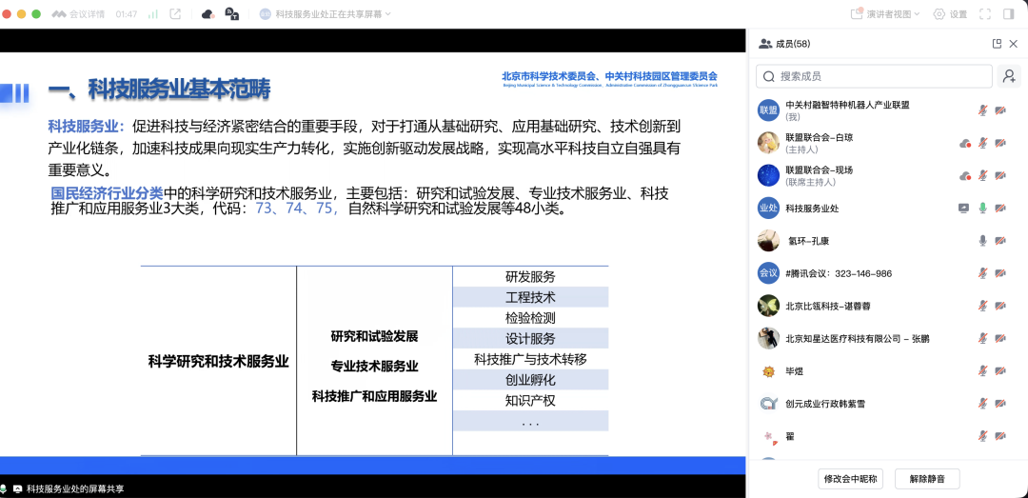Click camera-off icon for #腾讯会议：323-146-986

coord(1000,273)
